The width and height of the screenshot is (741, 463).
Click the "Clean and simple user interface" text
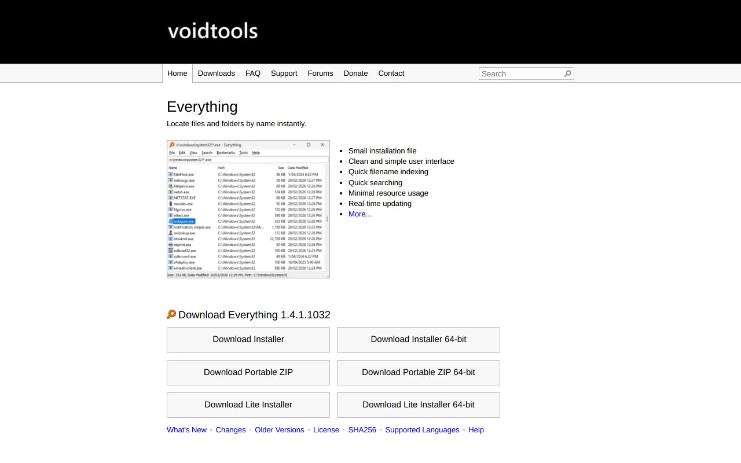tap(401, 161)
